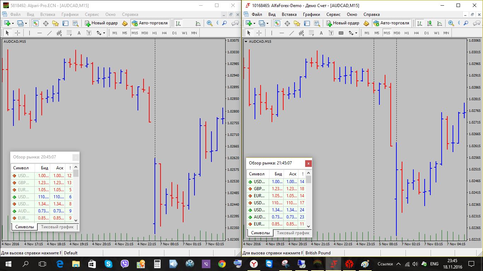Select crosshair tool in Alpari window
Viewport: 483px width, 271px height.
(17, 33)
